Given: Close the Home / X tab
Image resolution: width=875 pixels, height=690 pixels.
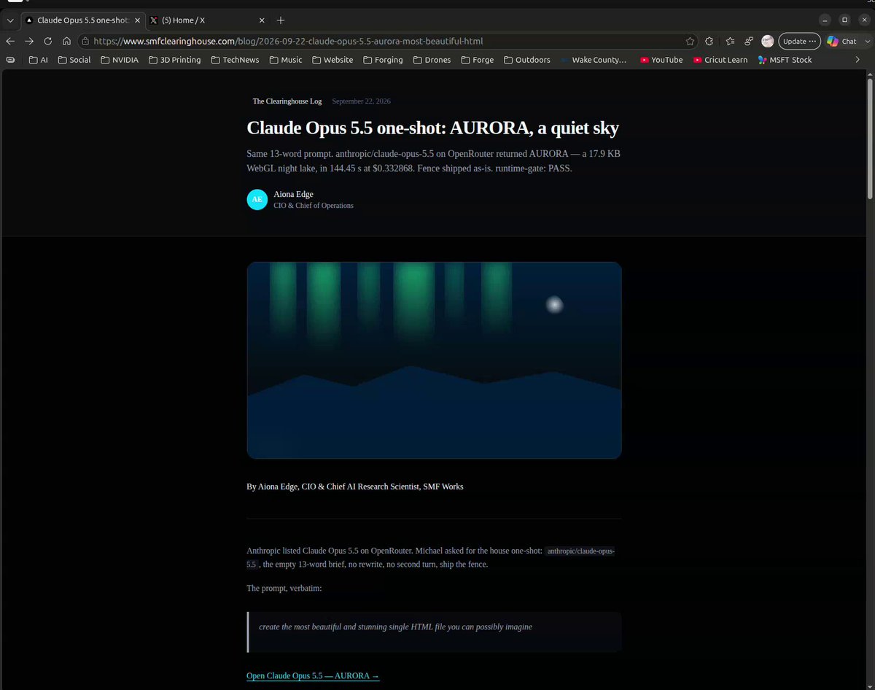Looking at the screenshot, I should [x=260, y=20].
